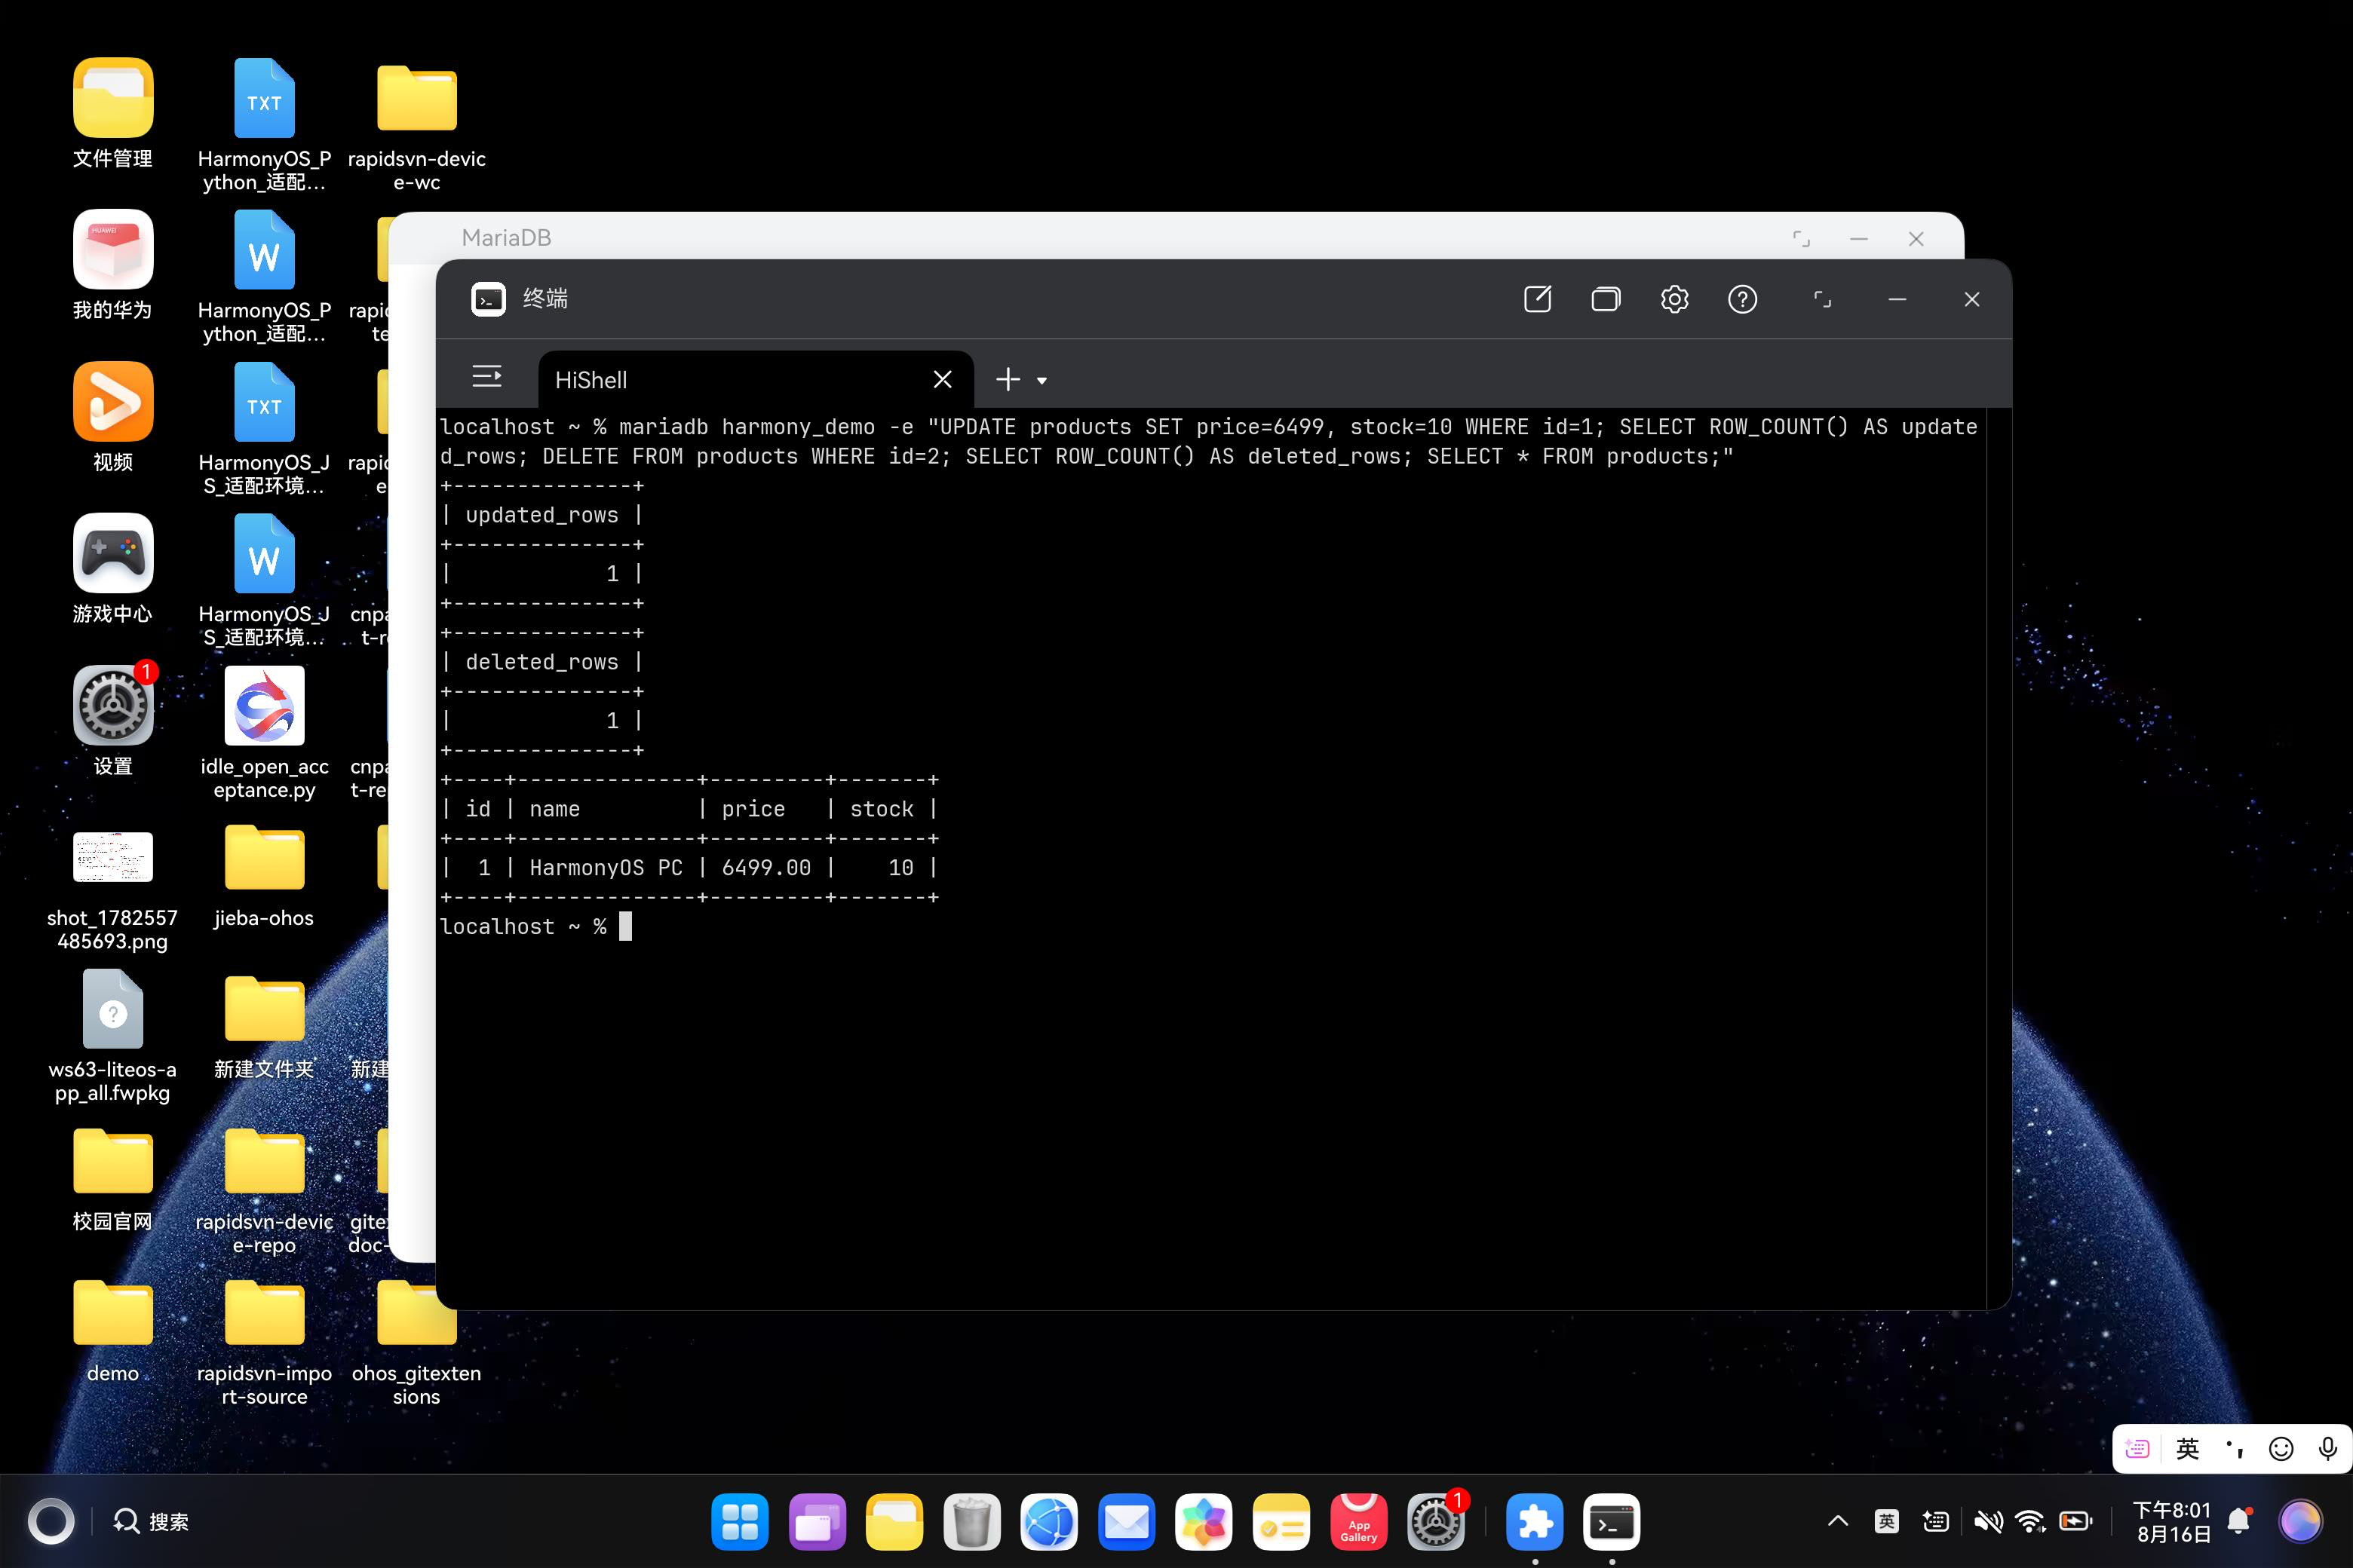2353x1568 pixels.
Task: Click the 搜索 search box in taskbar
Action: (x=151, y=1522)
